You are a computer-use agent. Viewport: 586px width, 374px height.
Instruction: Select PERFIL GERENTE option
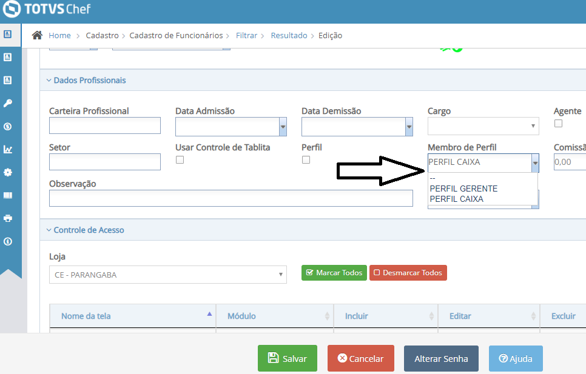point(463,189)
